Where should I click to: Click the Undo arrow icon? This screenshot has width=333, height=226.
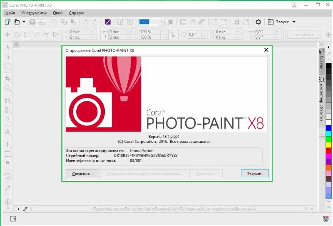86,22
